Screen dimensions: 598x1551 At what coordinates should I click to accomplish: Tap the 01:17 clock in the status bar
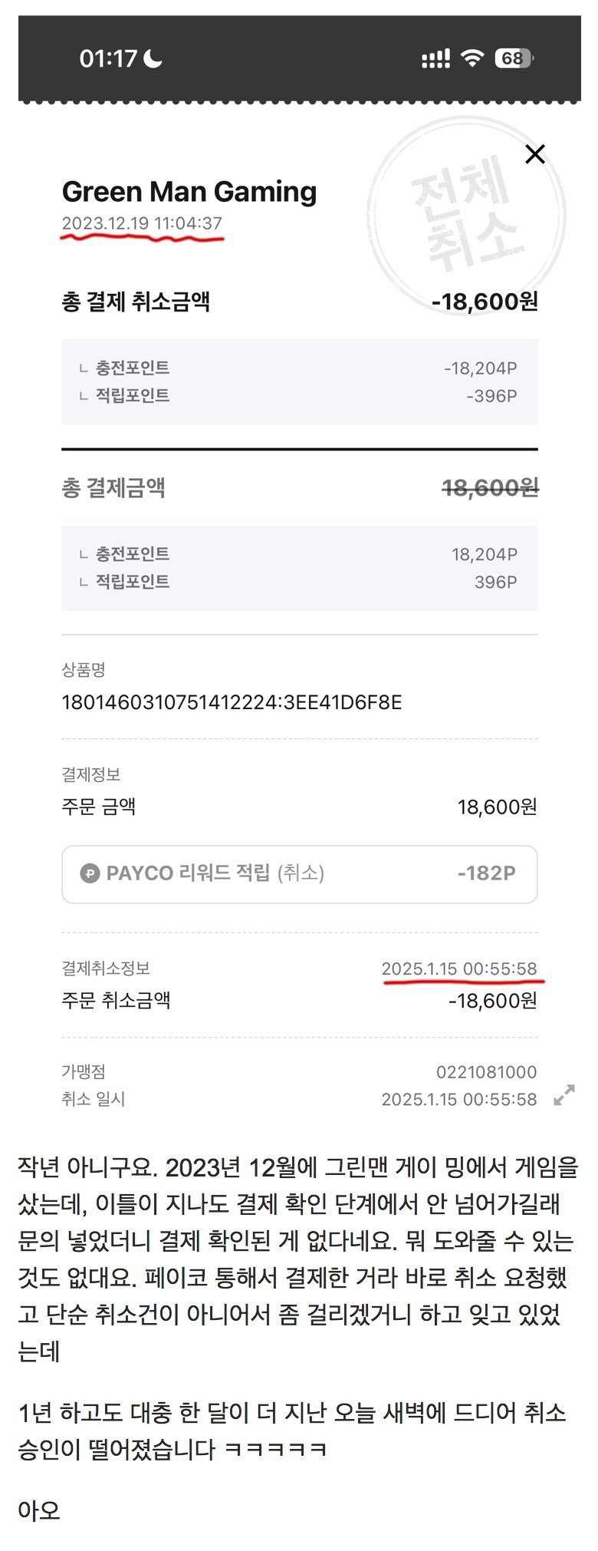(x=108, y=58)
